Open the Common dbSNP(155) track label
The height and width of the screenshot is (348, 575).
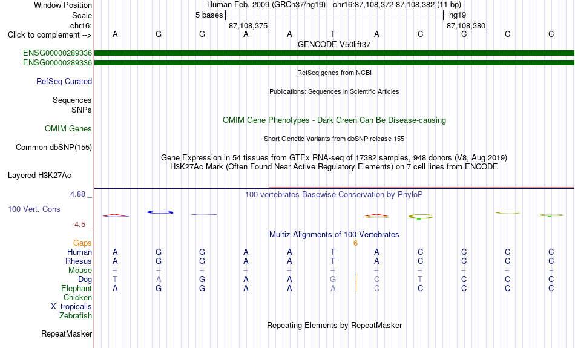(53, 148)
